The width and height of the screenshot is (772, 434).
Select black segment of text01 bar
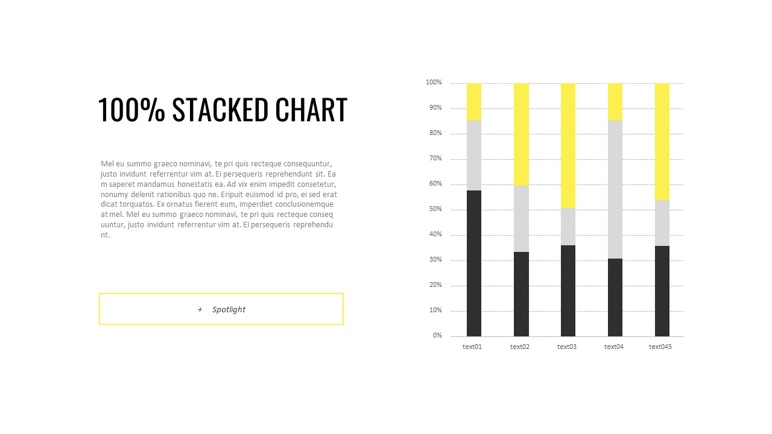(474, 263)
